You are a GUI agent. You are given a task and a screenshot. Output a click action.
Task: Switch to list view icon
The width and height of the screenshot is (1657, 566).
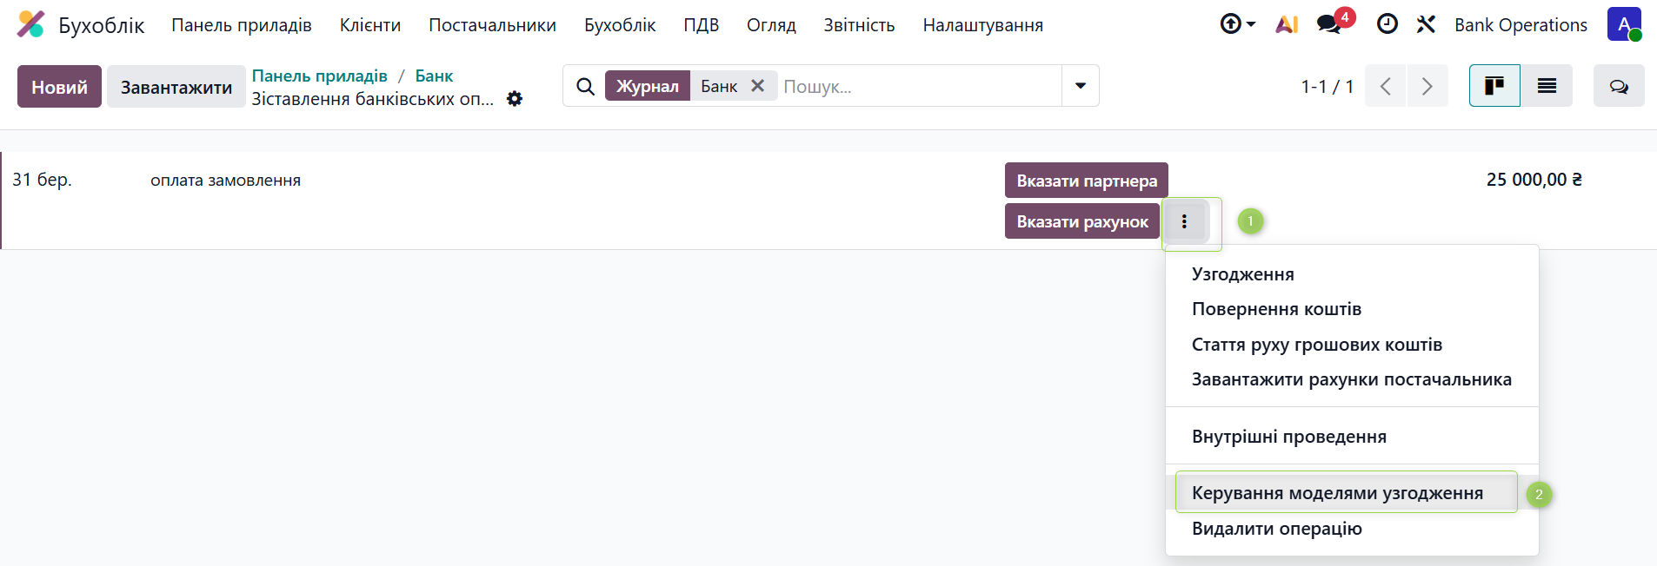(1547, 86)
